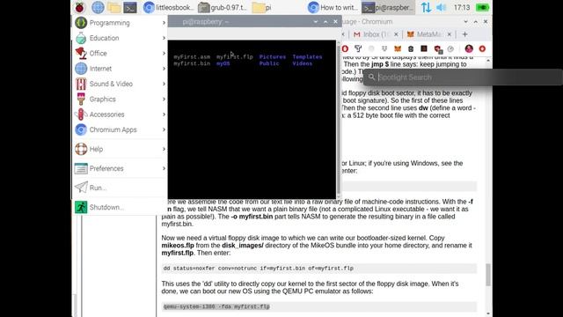Image resolution: width=563 pixels, height=317 pixels.
Task: Click the dd status=noxfer command code block
Action: pyautogui.click(x=318, y=268)
